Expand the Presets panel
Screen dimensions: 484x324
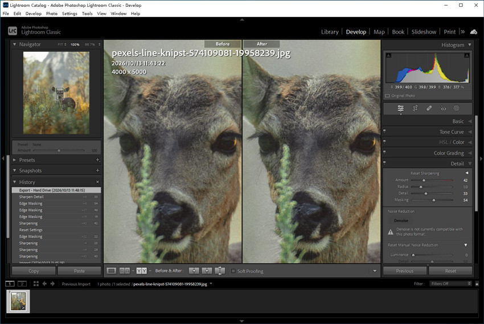14,160
